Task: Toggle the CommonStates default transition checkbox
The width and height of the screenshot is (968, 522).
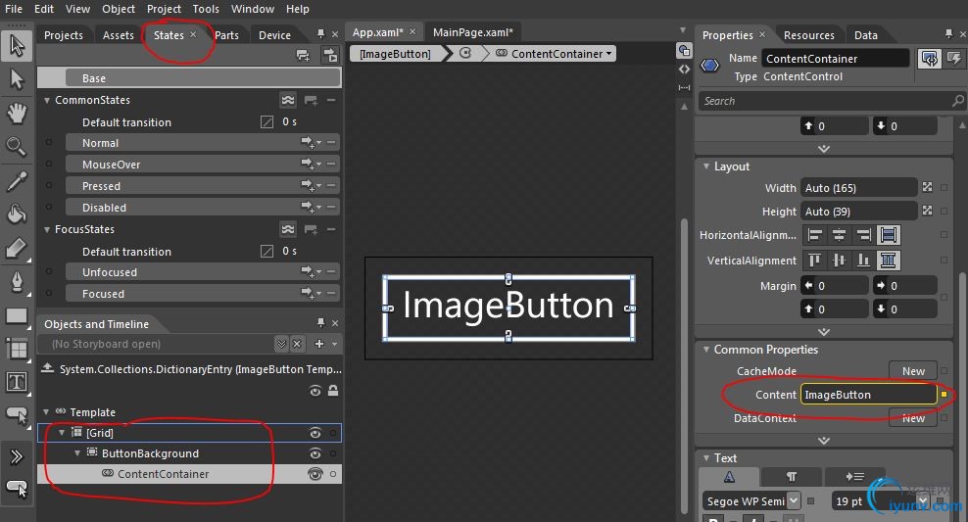Action: [266, 122]
